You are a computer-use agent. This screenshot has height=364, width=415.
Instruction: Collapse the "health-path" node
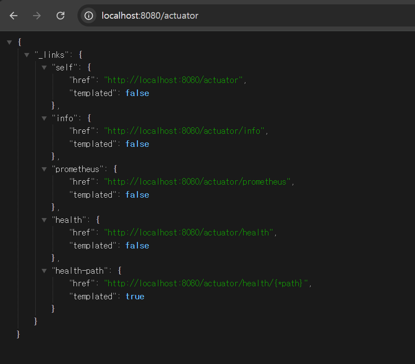[44, 271]
